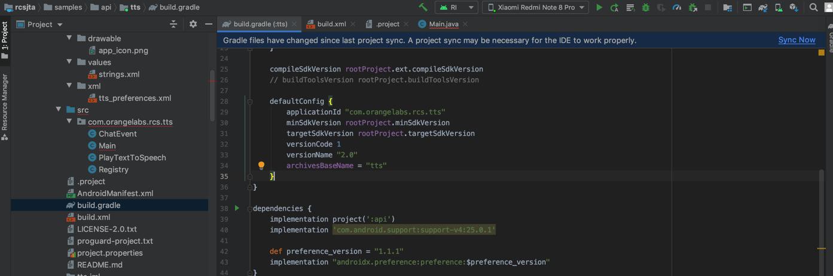Image resolution: width=833 pixels, height=276 pixels.
Task: Select build.gradle in project tree
Action: (99, 205)
